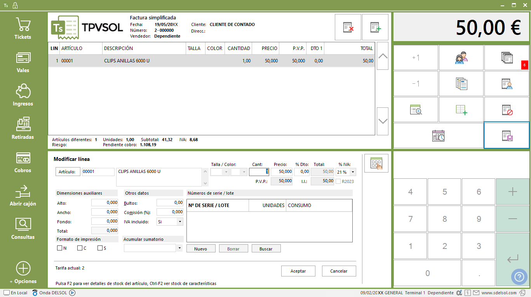This screenshot has width=531, height=297.
Task: Toggle the R2023 checkbox
Action: tap(338, 181)
